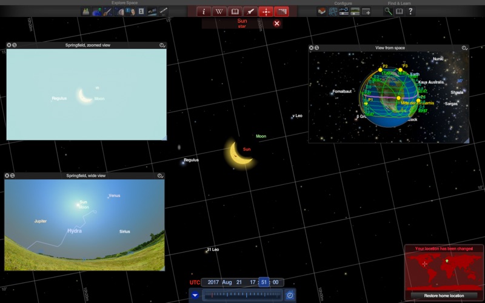The height and width of the screenshot is (303, 485).
Task: Collapse the View from space window
Action: [316, 48]
